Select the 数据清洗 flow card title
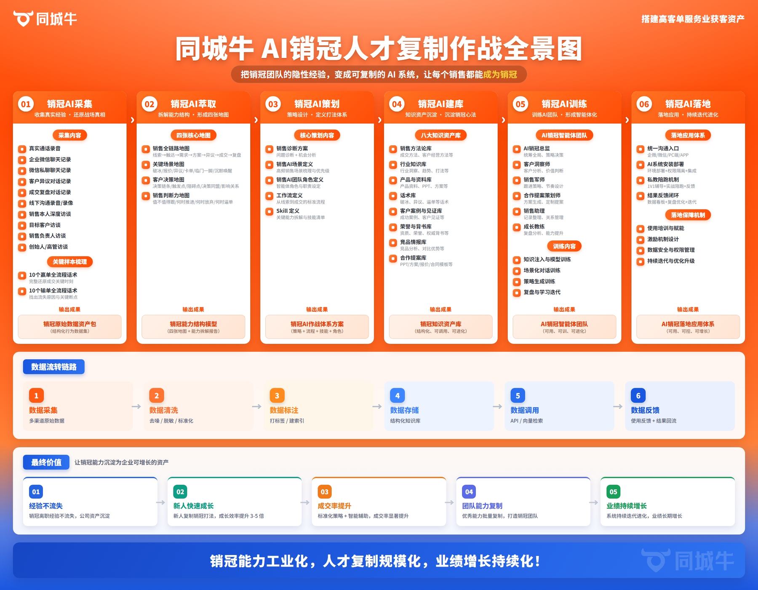This screenshot has width=758, height=590. point(164,410)
